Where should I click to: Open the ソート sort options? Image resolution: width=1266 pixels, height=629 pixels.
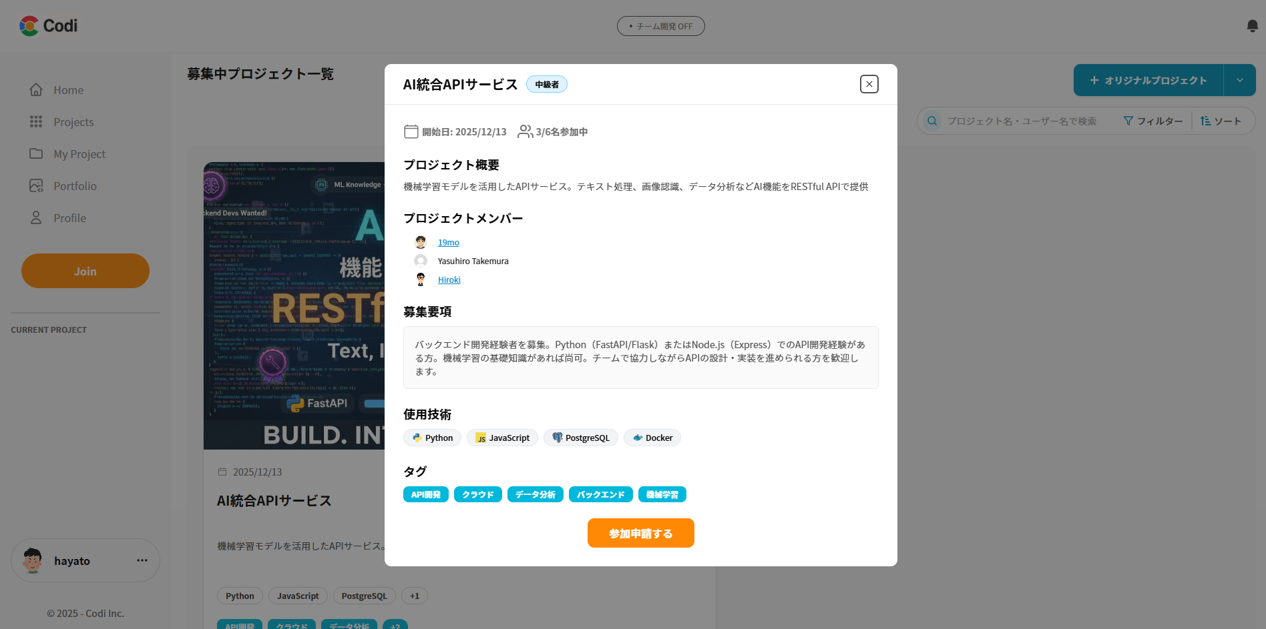click(x=1221, y=121)
